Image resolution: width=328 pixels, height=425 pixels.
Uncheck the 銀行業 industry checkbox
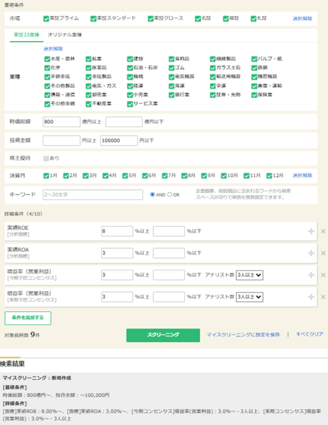[x=172, y=95]
